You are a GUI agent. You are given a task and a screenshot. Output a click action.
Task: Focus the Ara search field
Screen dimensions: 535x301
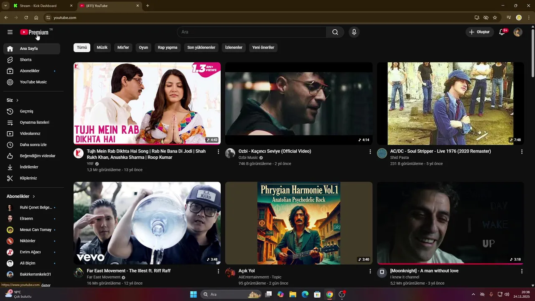coord(252,32)
